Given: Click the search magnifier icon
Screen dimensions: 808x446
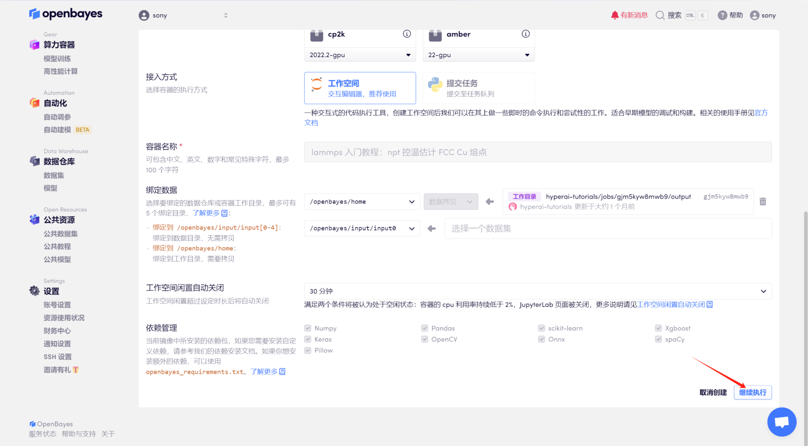Looking at the screenshot, I should (x=660, y=15).
